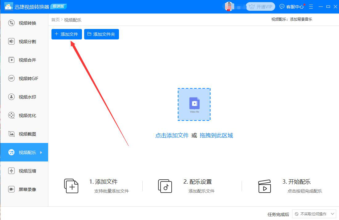Click the 视频配乐 music icon in sidebar
This screenshot has height=220, width=339.
(11, 152)
